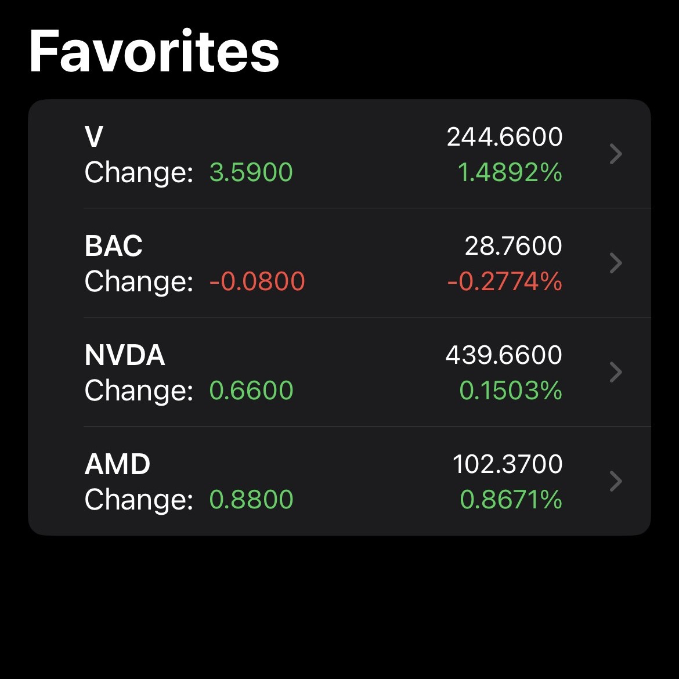Tap the chevron next to AMD

click(x=616, y=481)
